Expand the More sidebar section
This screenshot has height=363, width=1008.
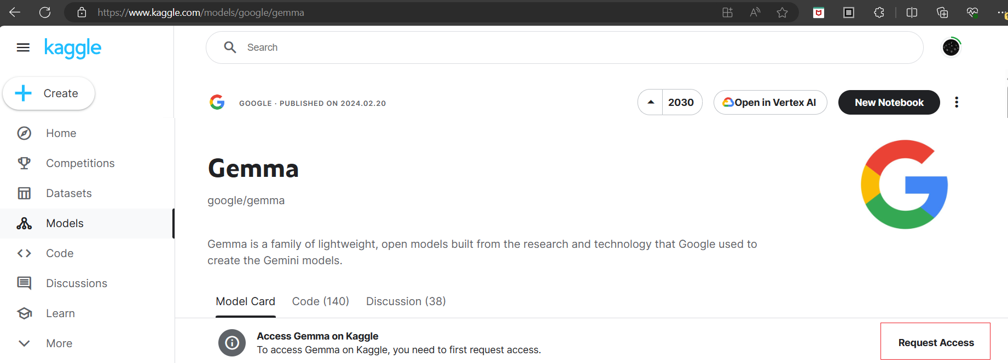[x=59, y=343]
